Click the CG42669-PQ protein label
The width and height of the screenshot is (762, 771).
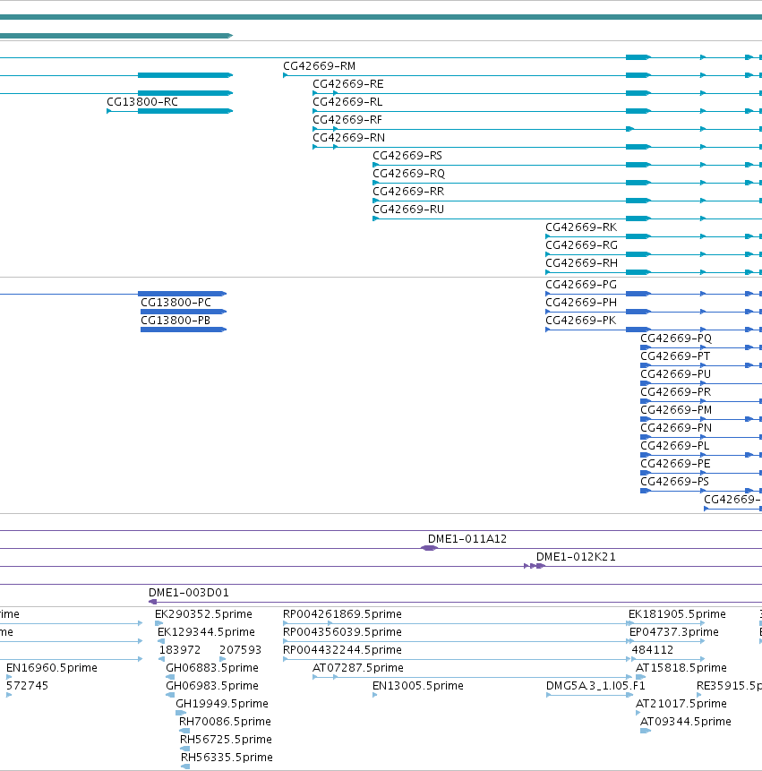pos(676,338)
